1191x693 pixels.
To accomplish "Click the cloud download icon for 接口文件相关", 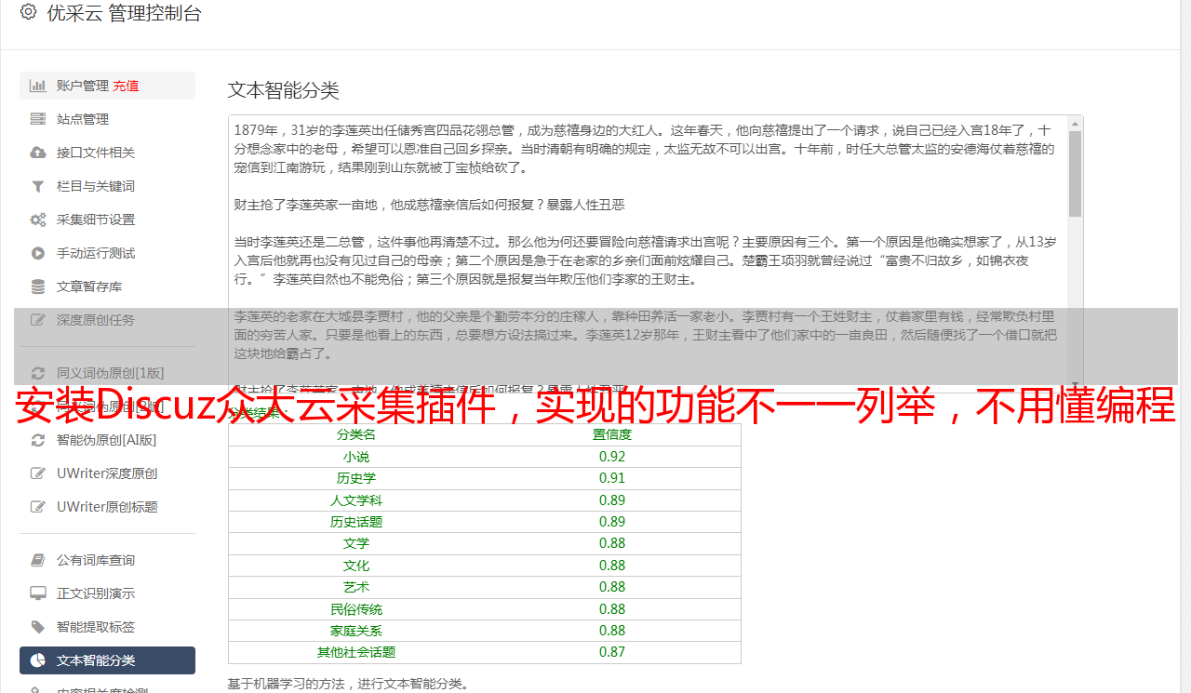I will 38,153.
